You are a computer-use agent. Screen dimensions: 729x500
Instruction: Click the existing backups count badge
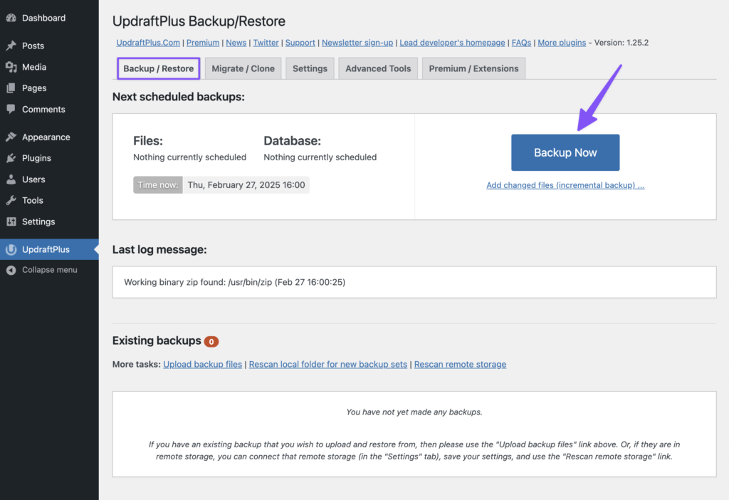coord(211,342)
